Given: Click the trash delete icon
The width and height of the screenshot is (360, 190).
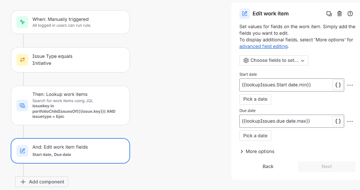Looking at the screenshot, I should pos(339,14).
